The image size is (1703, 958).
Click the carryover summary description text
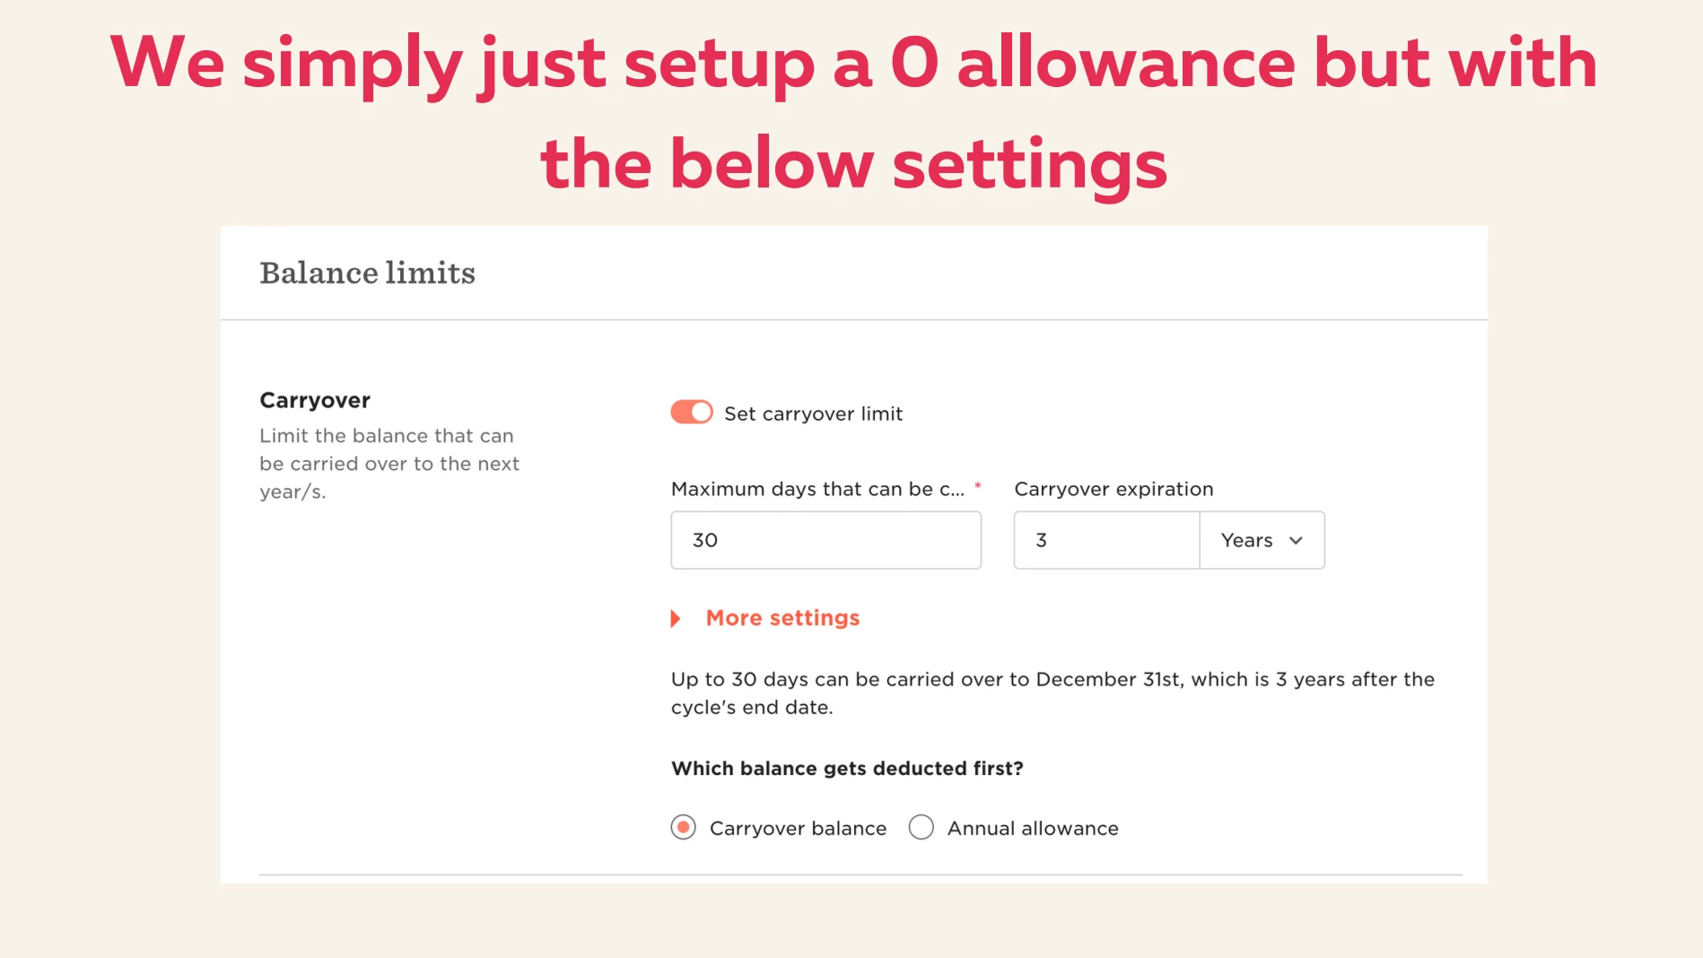(x=1052, y=692)
